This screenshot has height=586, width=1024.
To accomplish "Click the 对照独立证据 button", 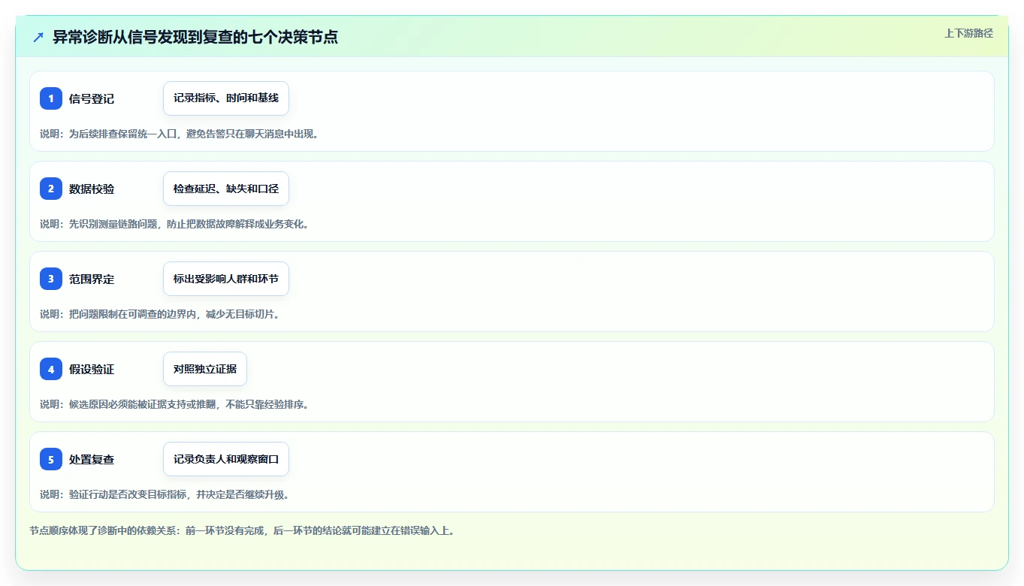I will click(x=205, y=369).
